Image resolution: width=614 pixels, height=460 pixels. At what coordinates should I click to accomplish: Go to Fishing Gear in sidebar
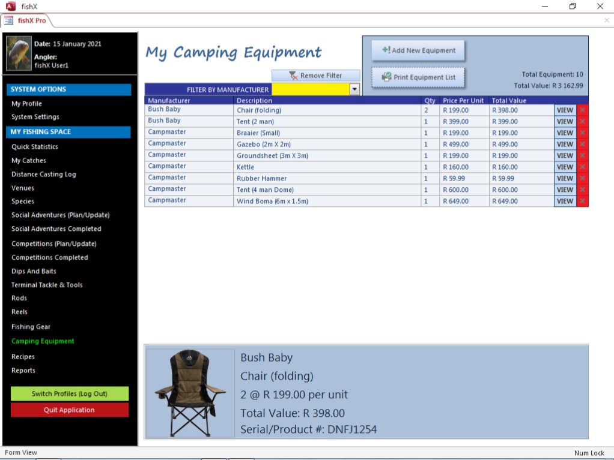tap(31, 327)
